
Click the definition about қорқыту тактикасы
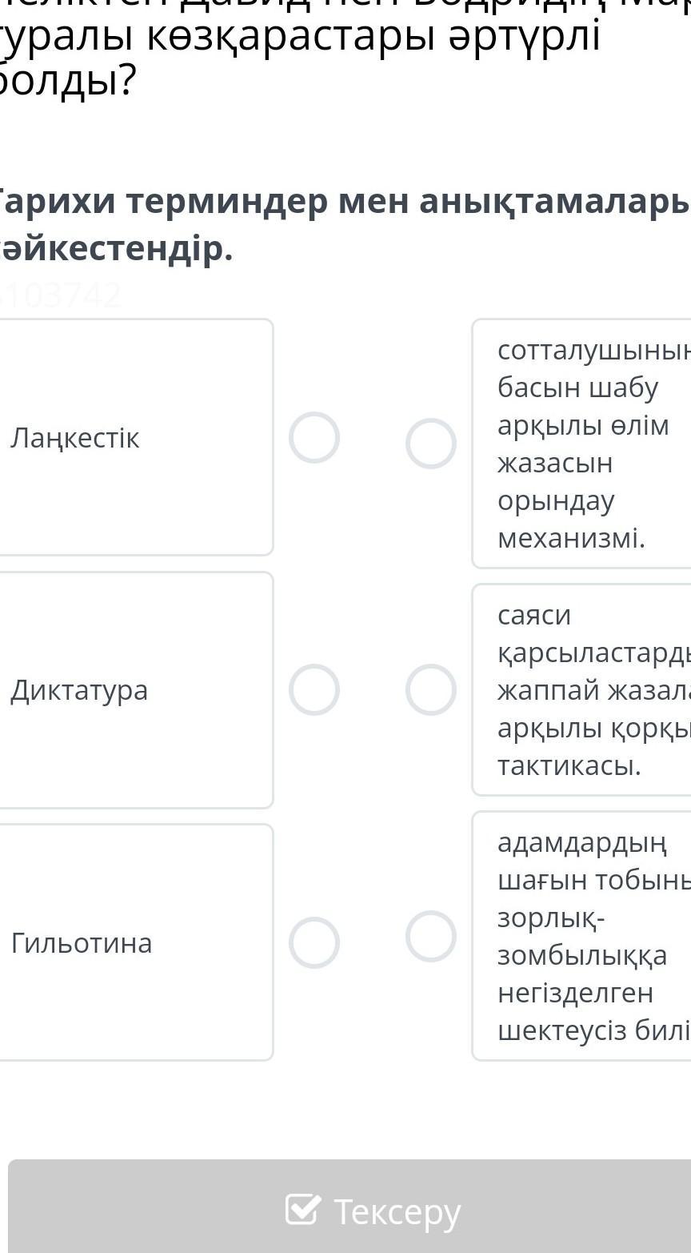581,689
